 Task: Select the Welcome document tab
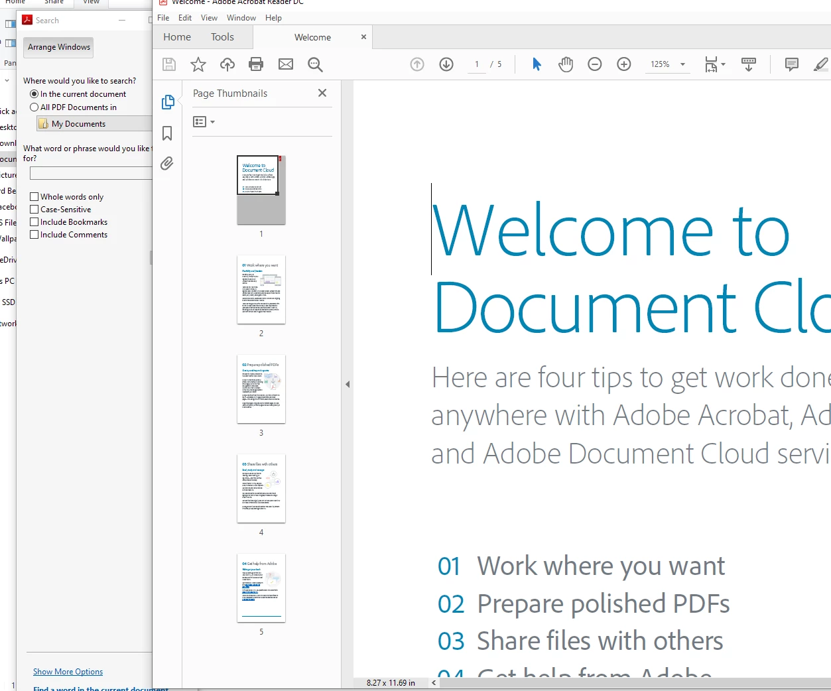[x=312, y=37]
